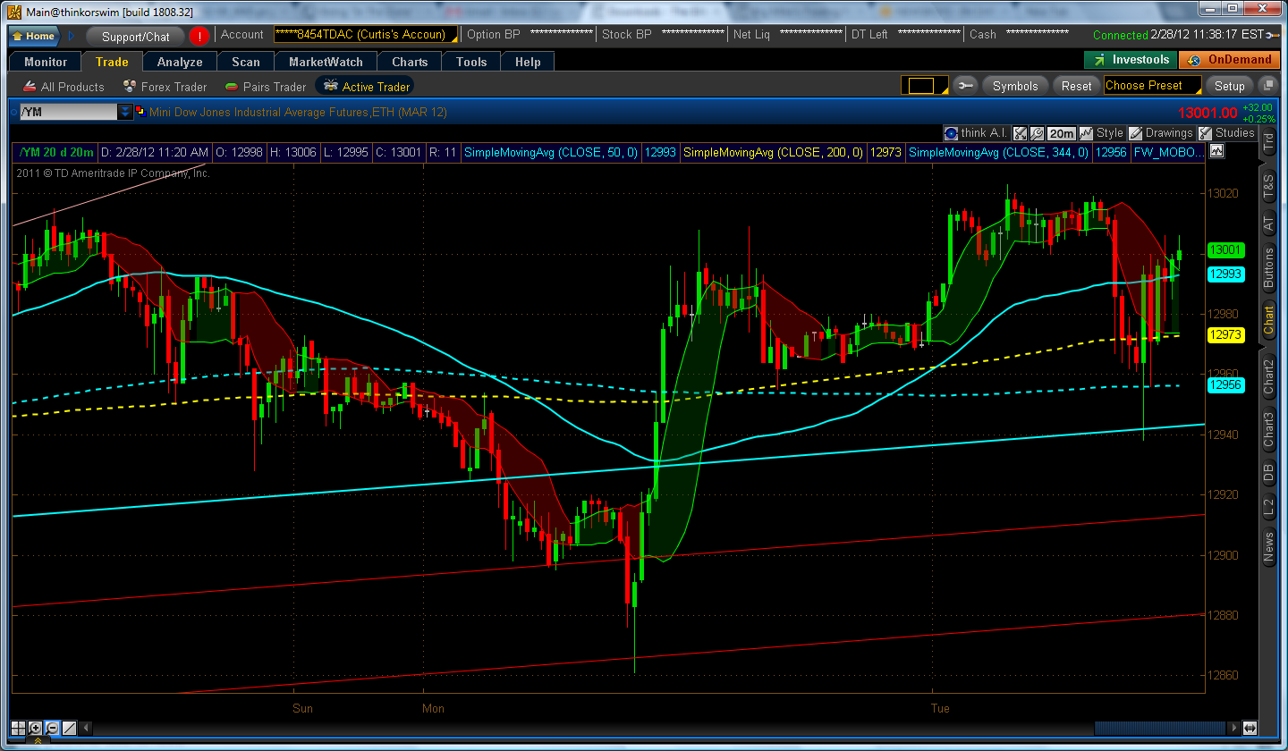Open the Chart3 side panel tab
Image resolution: width=1288 pixels, height=751 pixels.
click(1268, 429)
